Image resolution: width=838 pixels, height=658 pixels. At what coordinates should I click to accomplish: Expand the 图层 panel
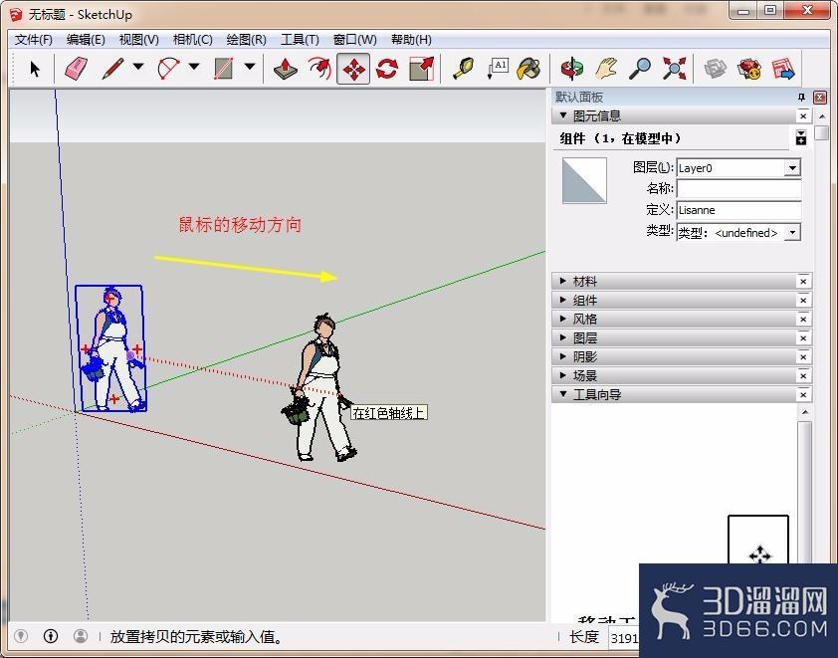click(x=563, y=337)
